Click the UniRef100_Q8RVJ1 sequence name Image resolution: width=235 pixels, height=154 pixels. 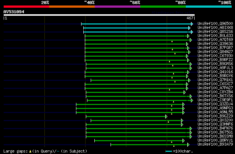pos(215,140)
